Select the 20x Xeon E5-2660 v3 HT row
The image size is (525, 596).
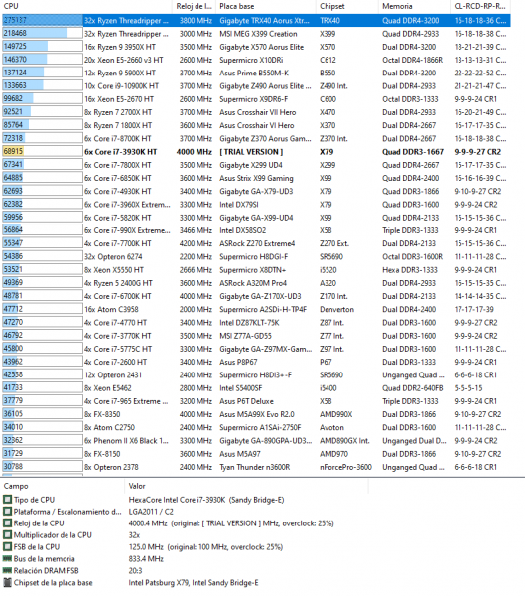point(256,60)
